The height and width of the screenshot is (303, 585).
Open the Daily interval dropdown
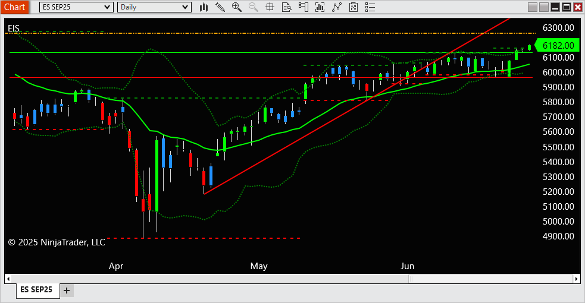(155, 7)
